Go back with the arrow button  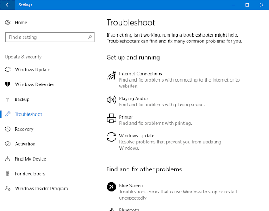[x=8, y=5]
